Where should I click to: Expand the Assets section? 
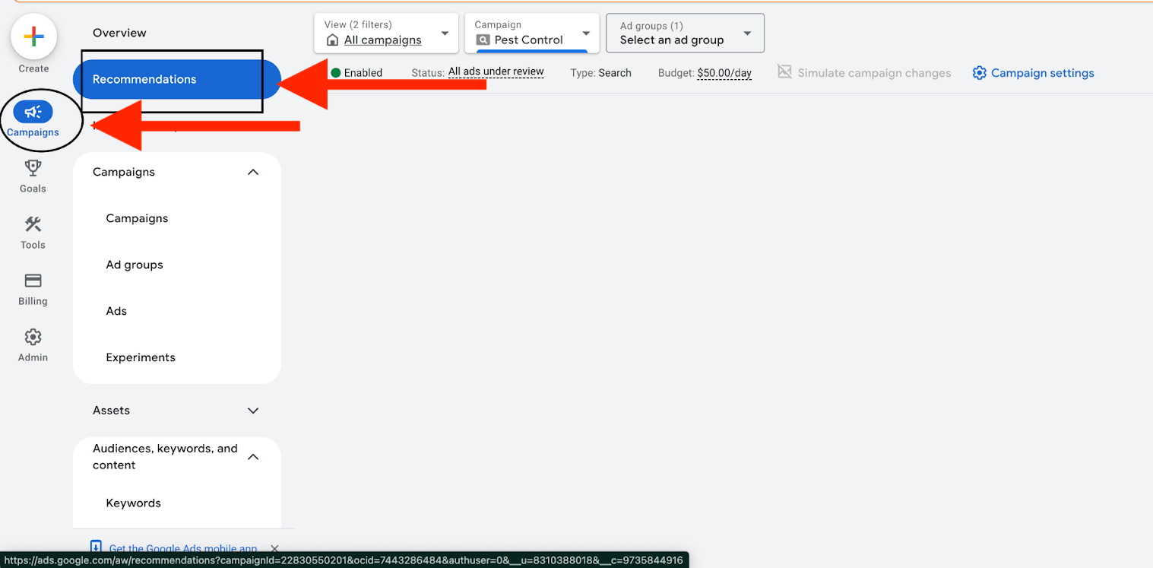tap(253, 411)
